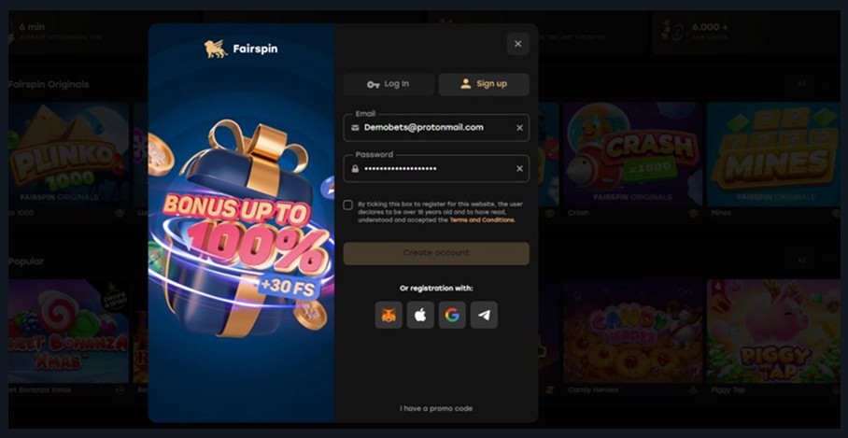Choose Google registration icon
This screenshot has width=848, height=438.
452,315
